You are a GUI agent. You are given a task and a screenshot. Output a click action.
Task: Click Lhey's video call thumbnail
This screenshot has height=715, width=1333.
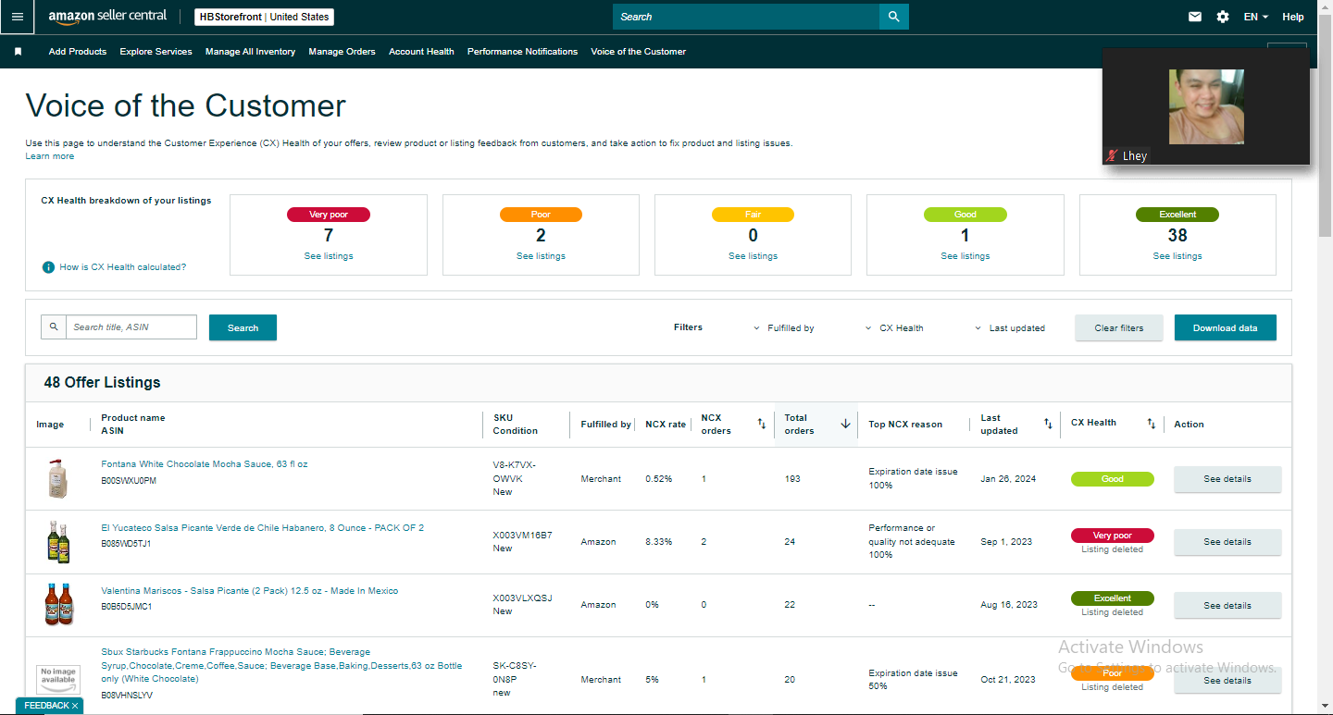[1206, 106]
